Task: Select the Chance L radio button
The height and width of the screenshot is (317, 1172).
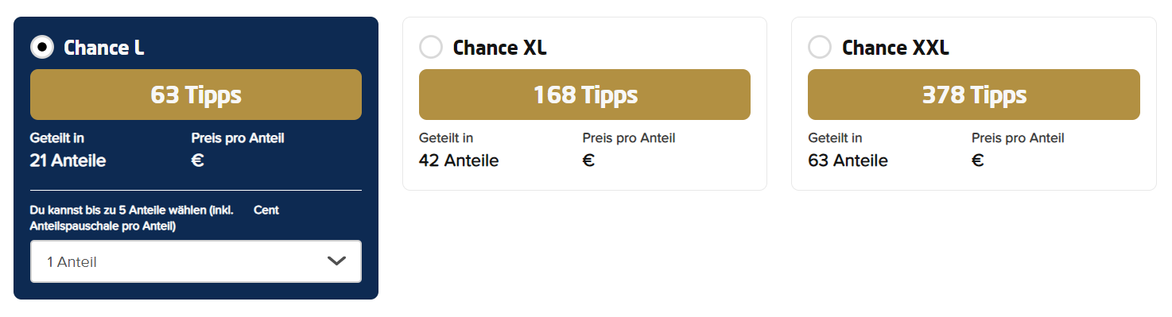Action: (42, 48)
